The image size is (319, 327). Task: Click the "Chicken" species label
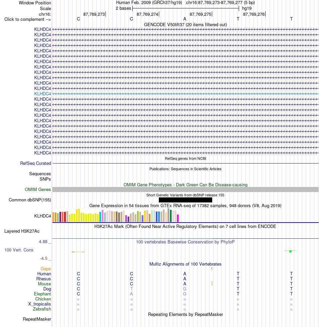pos(43,299)
